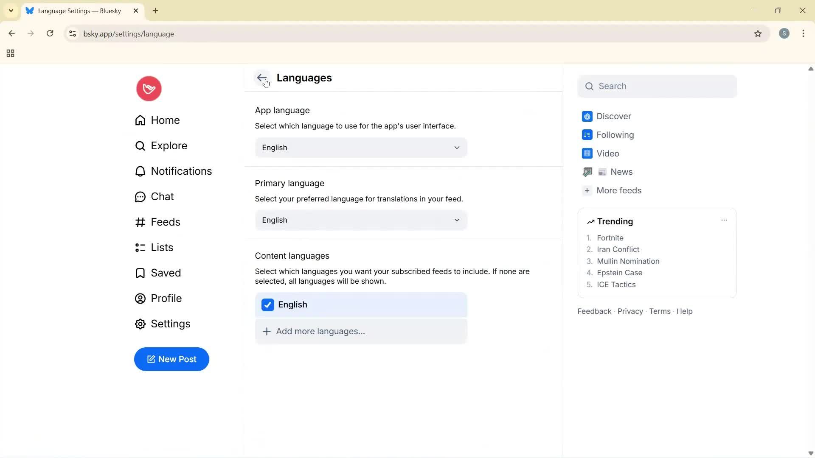The width and height of the screenshot is (815, 458).
Task: Click the Search field in the sidebar
Action: pyautogui.click(x=657, y=86)
